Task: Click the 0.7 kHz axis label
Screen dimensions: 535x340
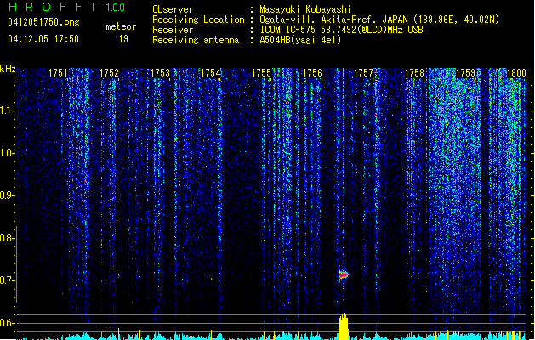Action: coord(7,280)
